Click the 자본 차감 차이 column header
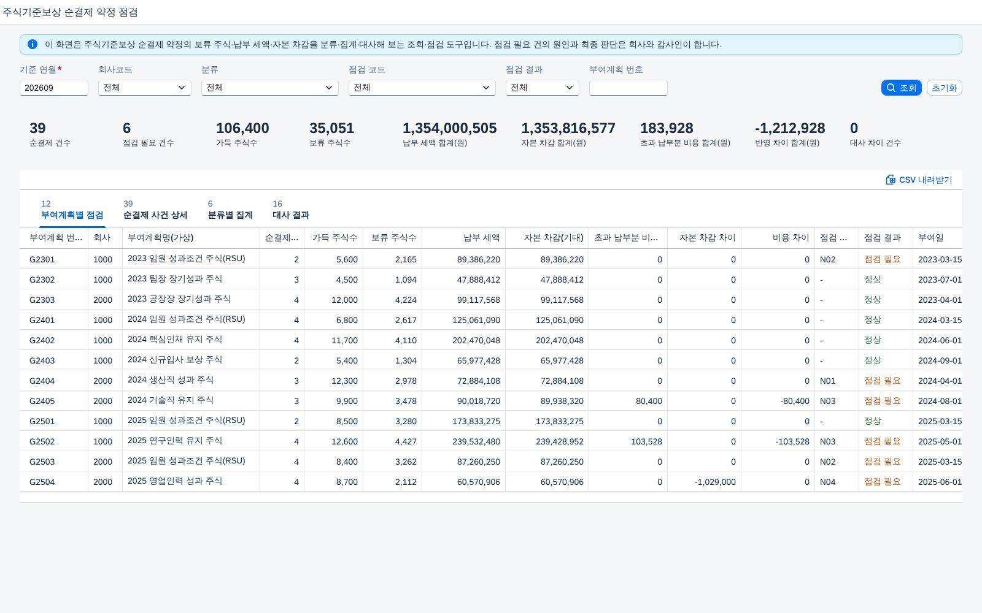982x613 pixels. coord(705,238)
